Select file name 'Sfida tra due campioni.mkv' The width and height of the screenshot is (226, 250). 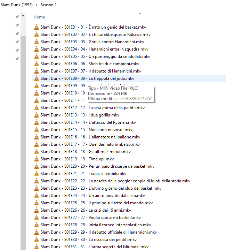[114, 64]
